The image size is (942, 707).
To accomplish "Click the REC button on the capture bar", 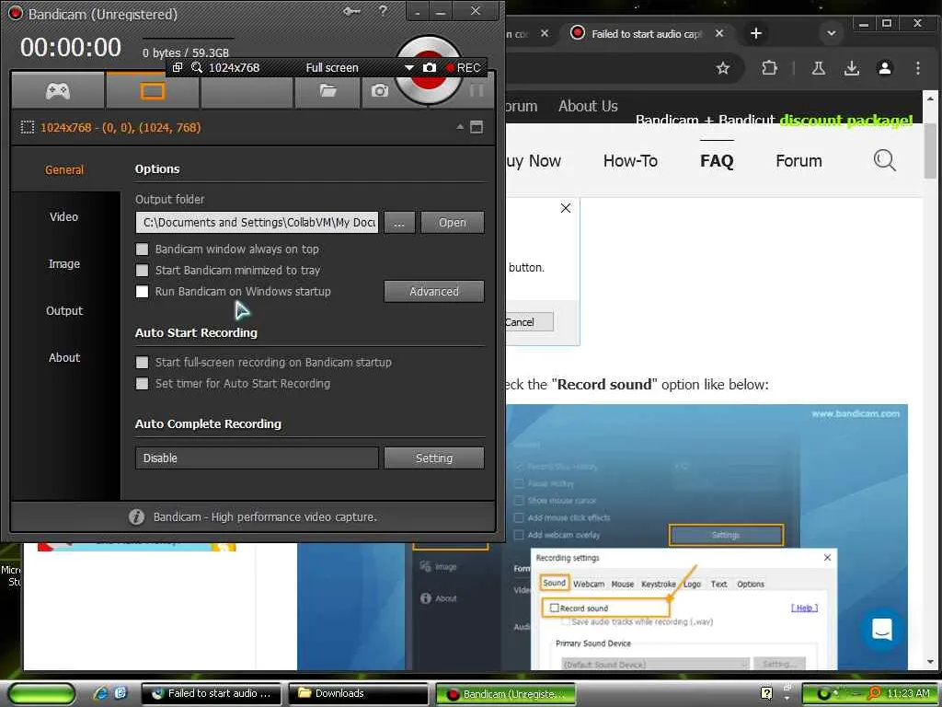I will pyautogui.click(x=464, y=67).
